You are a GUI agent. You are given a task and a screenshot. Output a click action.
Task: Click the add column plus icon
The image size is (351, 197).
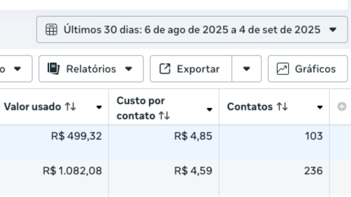[342, 107]
